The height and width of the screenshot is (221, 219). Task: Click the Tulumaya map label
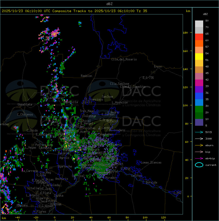[x=90, y=116]
